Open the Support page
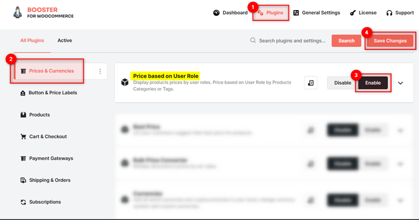This screenshot has width=419, height=220. point(400,13)
